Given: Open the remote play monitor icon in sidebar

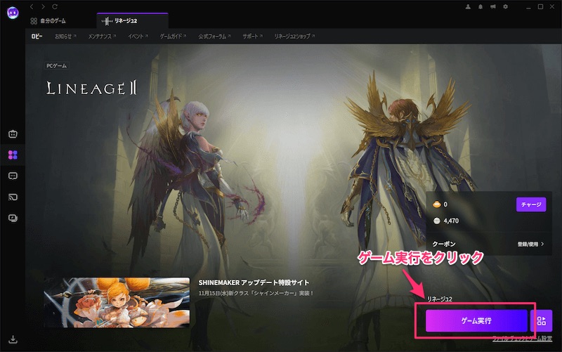Looking at the screenshot, I should click(x=13, y=218).
